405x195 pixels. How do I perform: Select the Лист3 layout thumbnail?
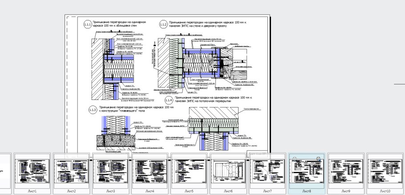click(x=110, y=172)
